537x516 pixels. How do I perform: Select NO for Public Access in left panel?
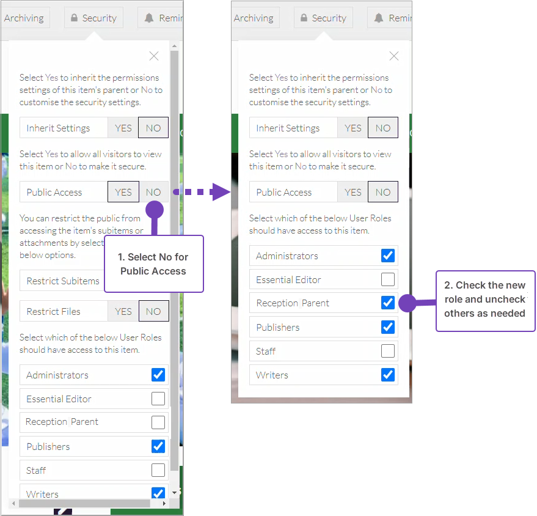coord(153,192)
